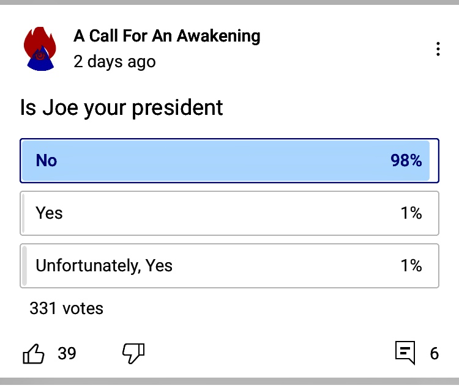Open the three-dot post options menu
This screenshot has width=459, height=388.
pyautogui.click(x=438, y=49)
